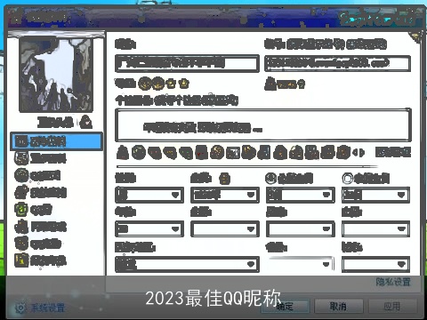Image resolution: width=427 pixels, height=320 pixels.
Task: Click the small lock icon above the second dropdown
Action: 224,178
